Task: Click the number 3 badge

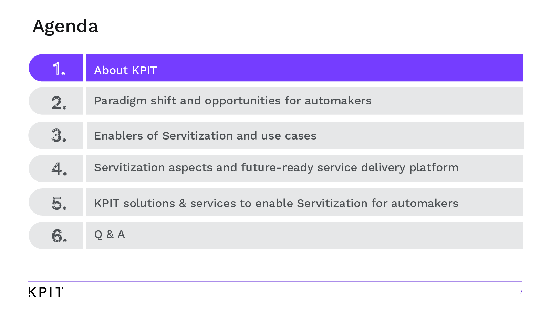Action: [x=56, y=135]
